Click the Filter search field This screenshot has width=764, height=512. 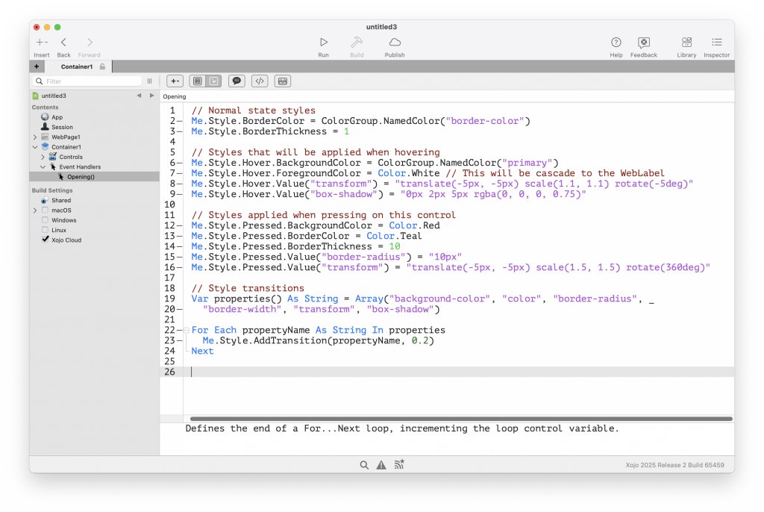[88, 81]
